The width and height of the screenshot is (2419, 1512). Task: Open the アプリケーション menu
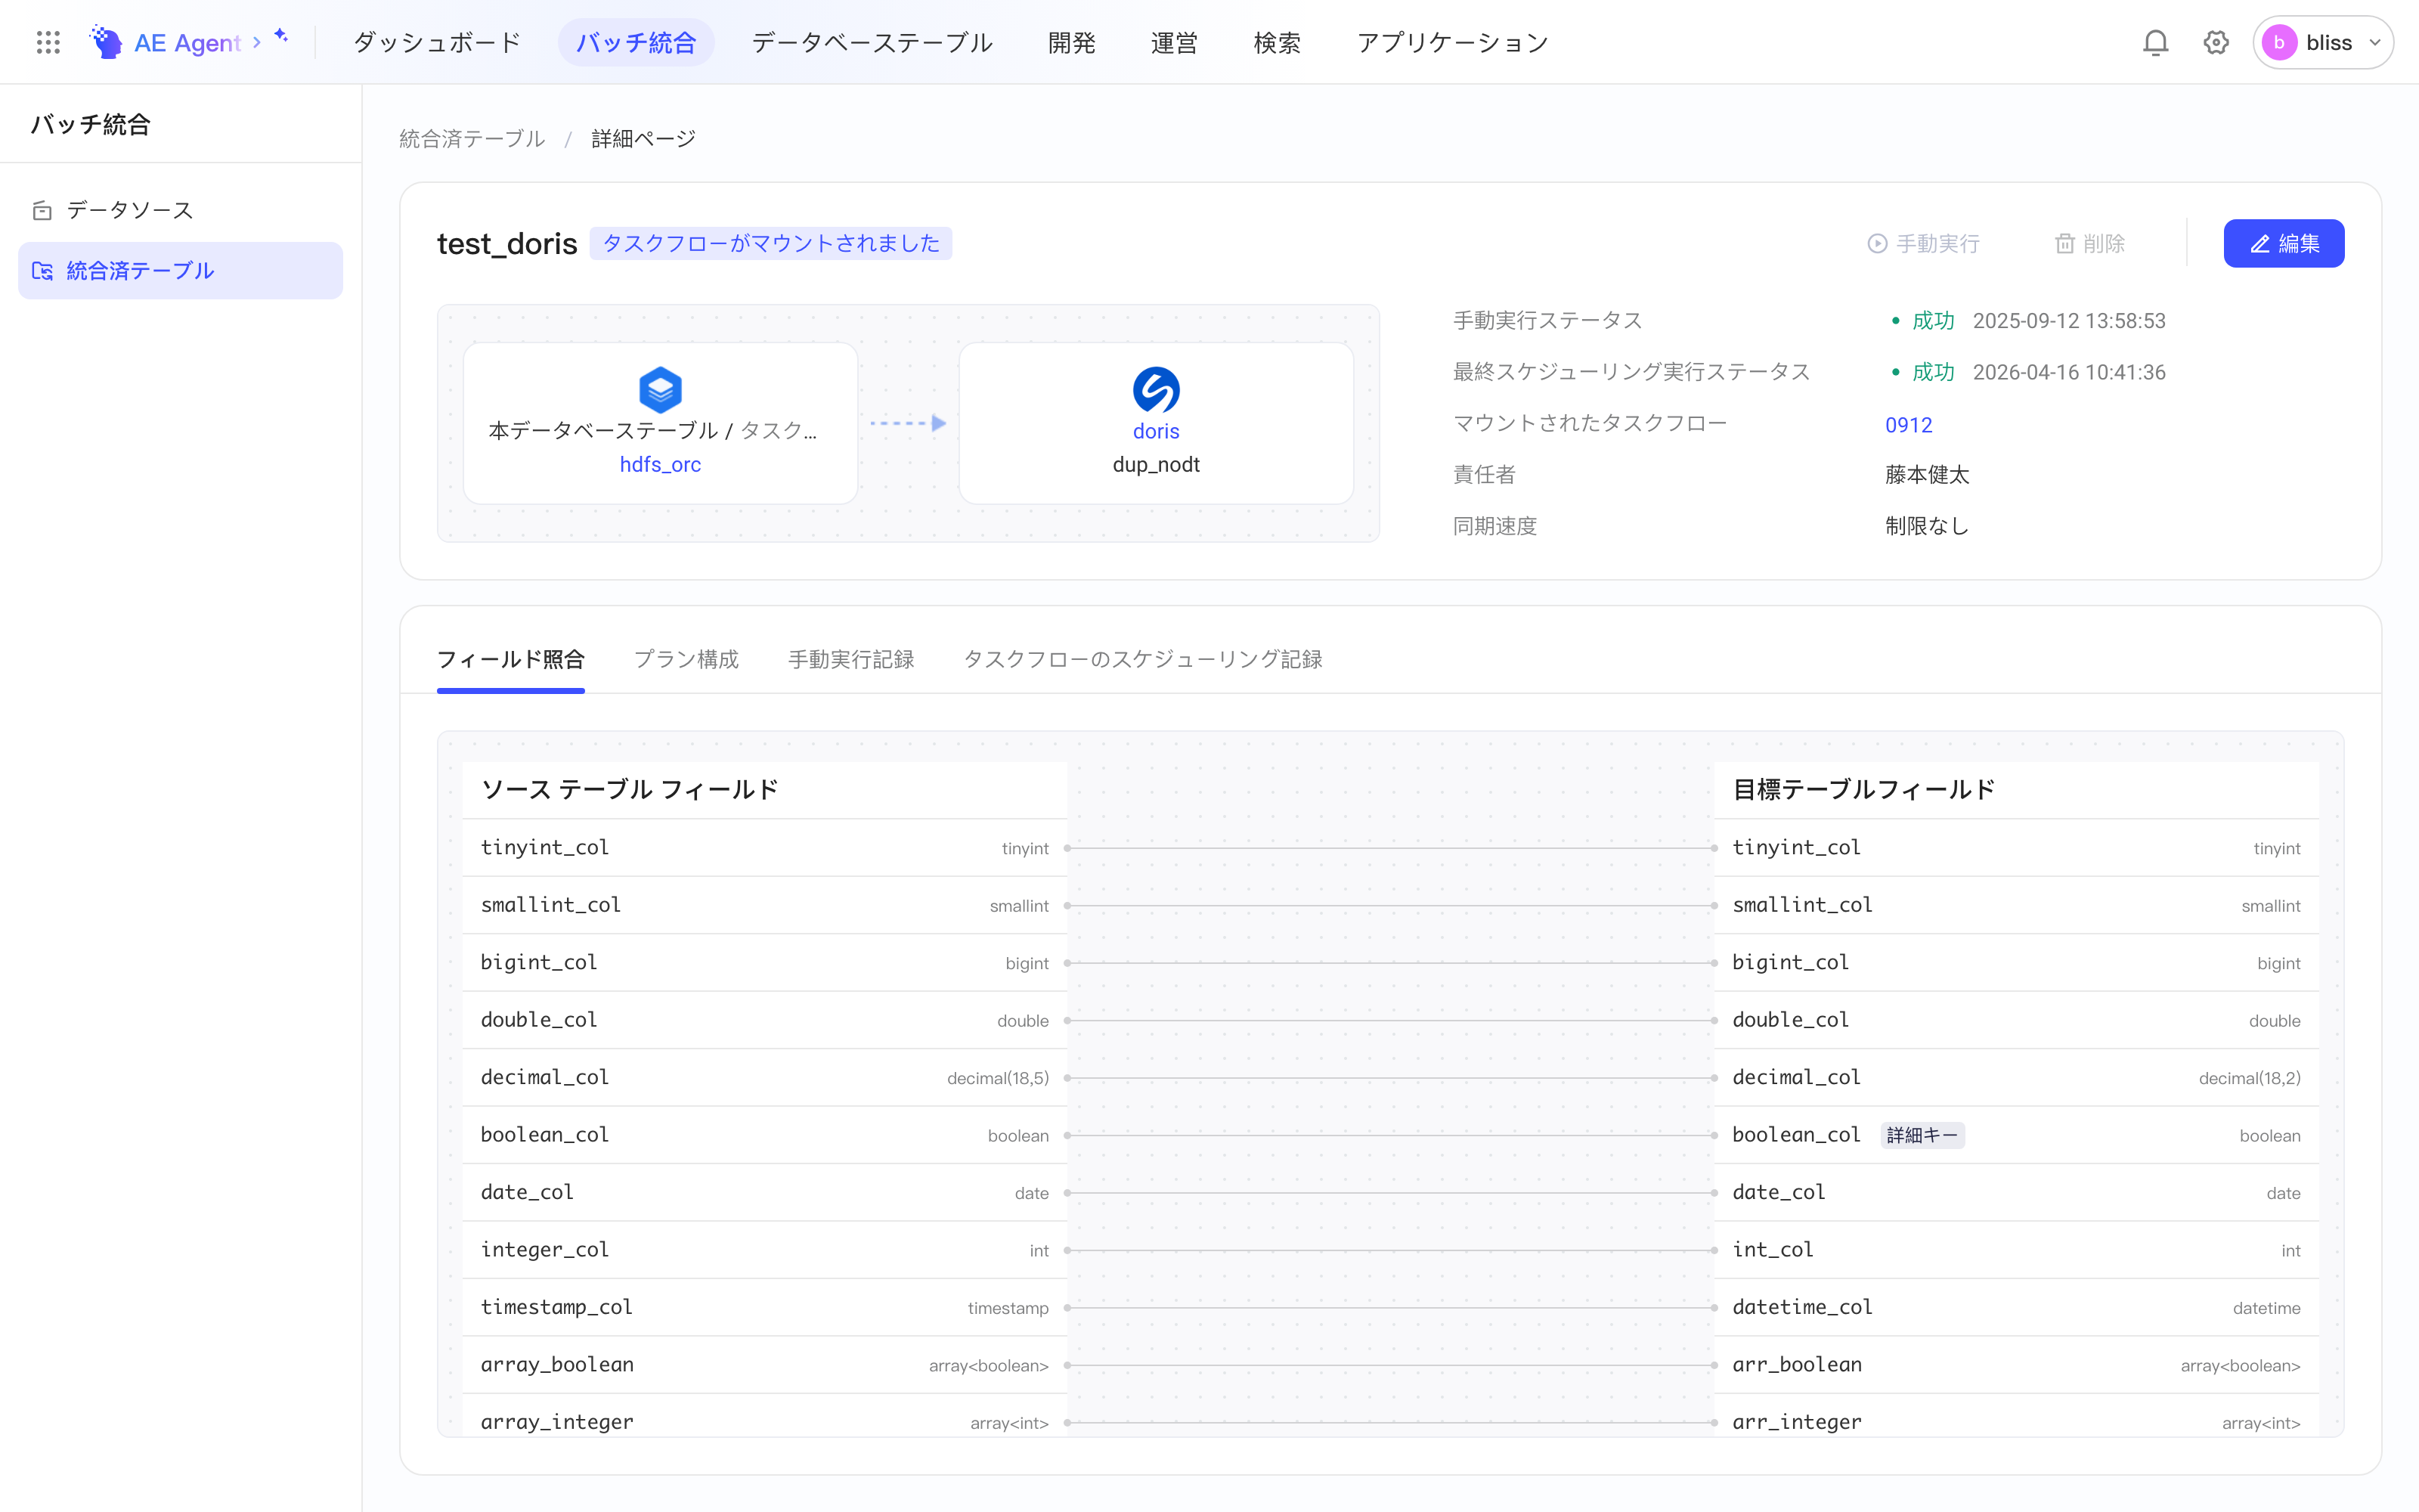(1452, 42)
